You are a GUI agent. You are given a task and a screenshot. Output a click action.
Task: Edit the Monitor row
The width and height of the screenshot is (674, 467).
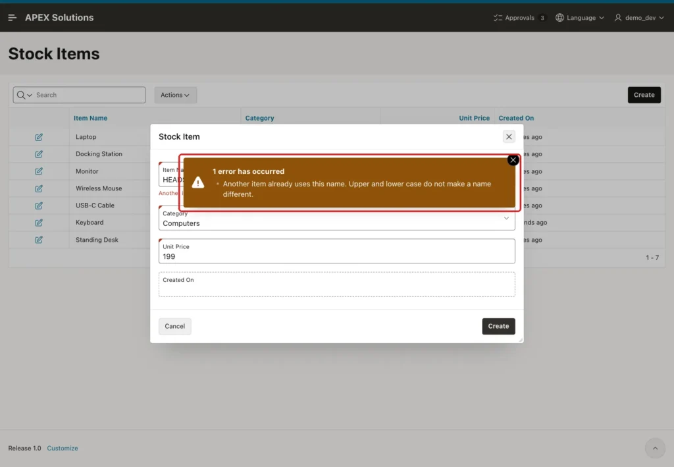tap(39, 171)
